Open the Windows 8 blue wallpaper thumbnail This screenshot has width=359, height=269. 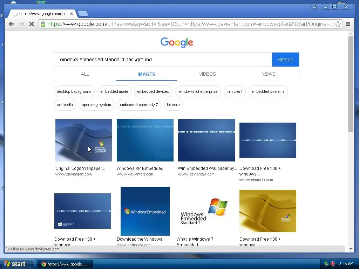83,211
